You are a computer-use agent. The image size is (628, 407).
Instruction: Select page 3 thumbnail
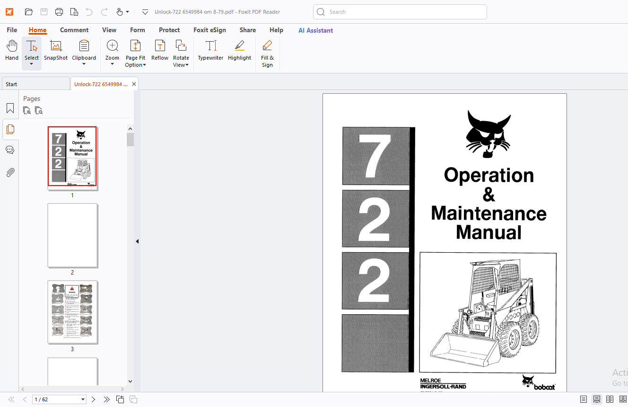tap(72, 312)
